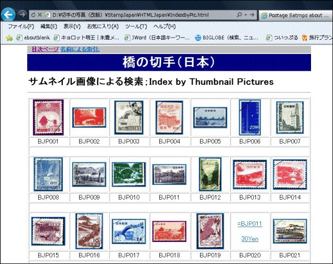
Task: Open stamp thumbnail BJP007
Action: pos(290,117)
